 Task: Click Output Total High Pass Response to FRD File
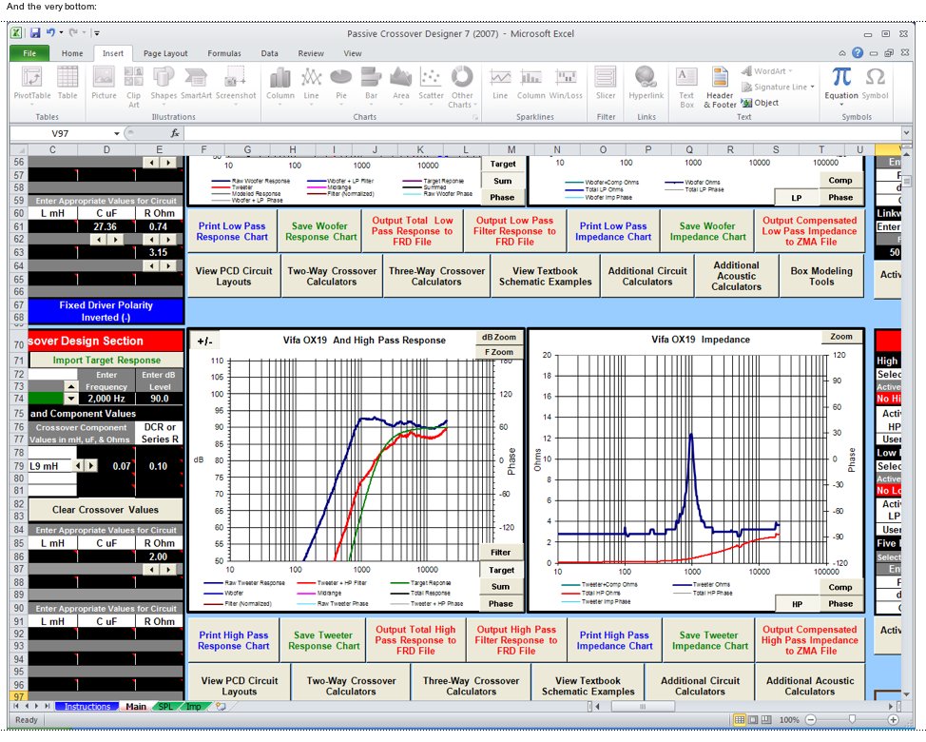(415, 640)
